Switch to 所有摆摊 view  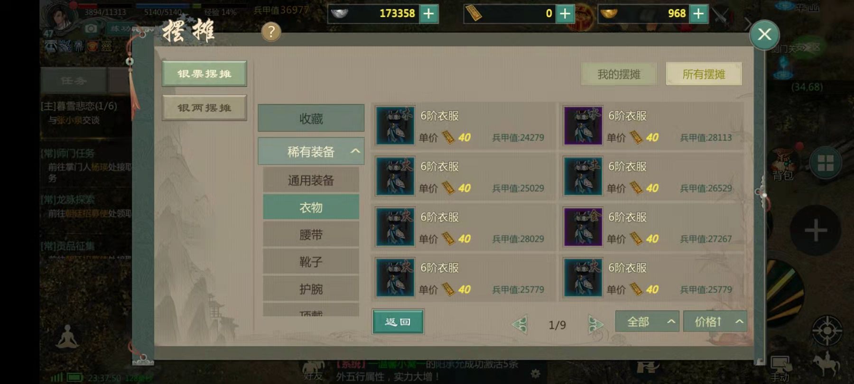(x=704, y=74)
